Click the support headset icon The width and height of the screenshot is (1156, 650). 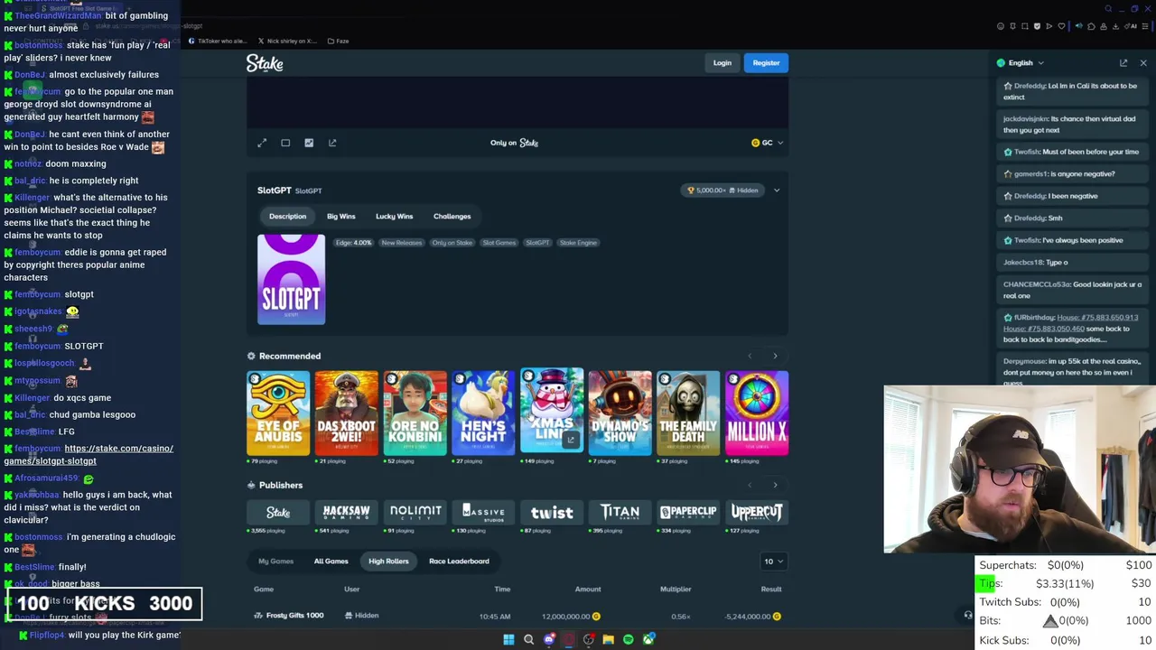point(968,616)
